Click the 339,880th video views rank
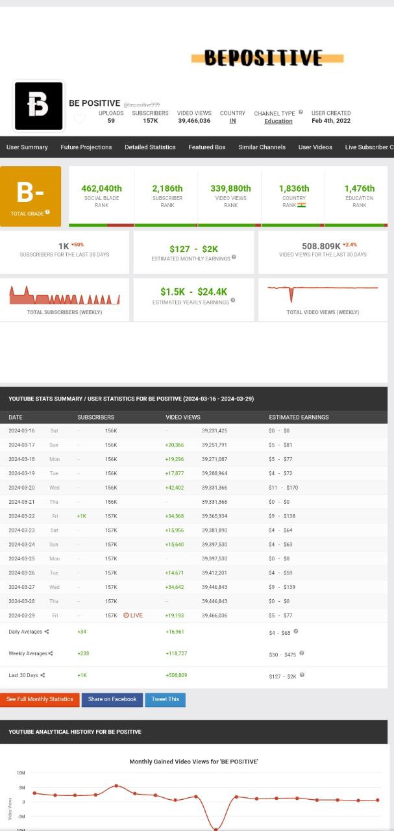 point(230,188)
